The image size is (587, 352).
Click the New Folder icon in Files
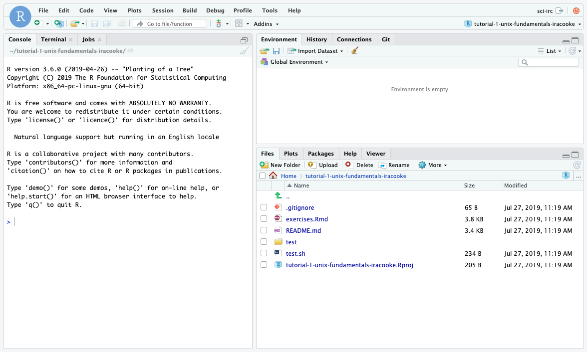tap(265, 165)
